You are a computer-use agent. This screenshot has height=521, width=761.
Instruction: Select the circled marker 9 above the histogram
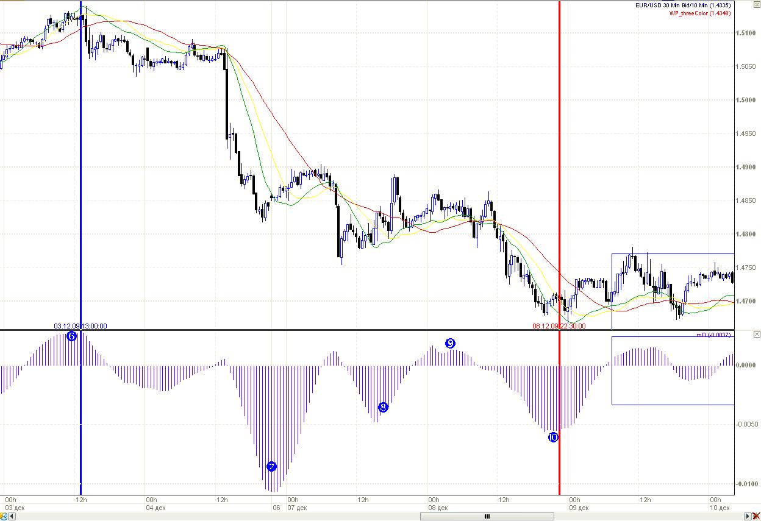[x=450, y=344]
